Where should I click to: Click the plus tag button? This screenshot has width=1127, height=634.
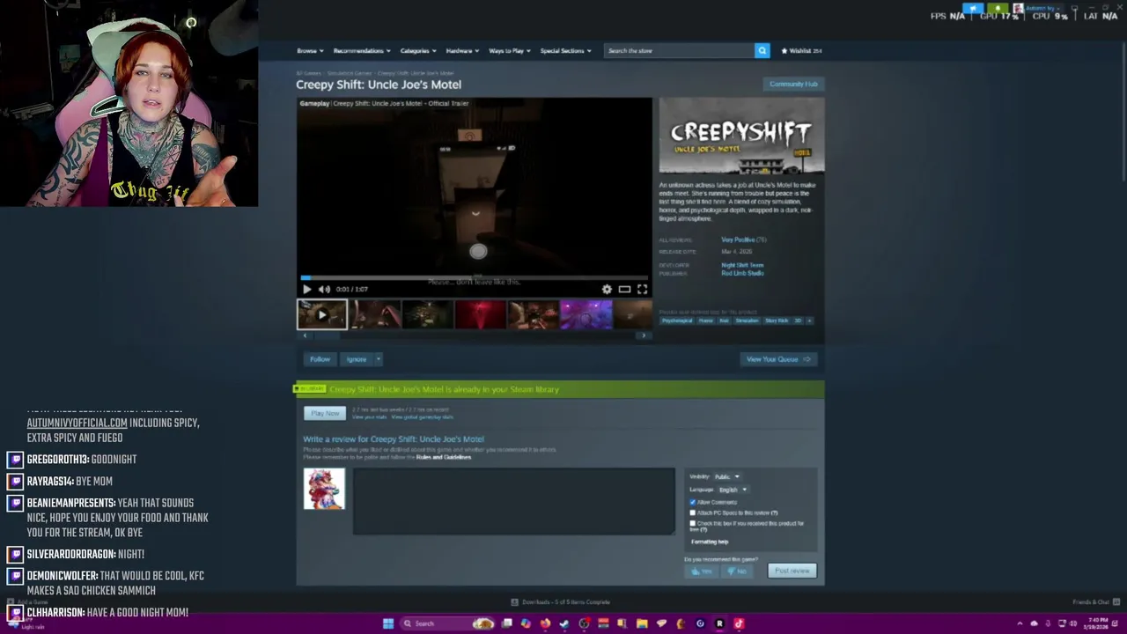(809, 321)
